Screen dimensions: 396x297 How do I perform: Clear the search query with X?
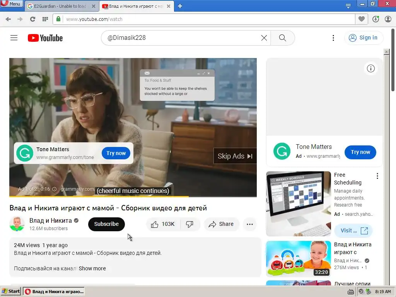pyautogui.click(x=264, y=38)
